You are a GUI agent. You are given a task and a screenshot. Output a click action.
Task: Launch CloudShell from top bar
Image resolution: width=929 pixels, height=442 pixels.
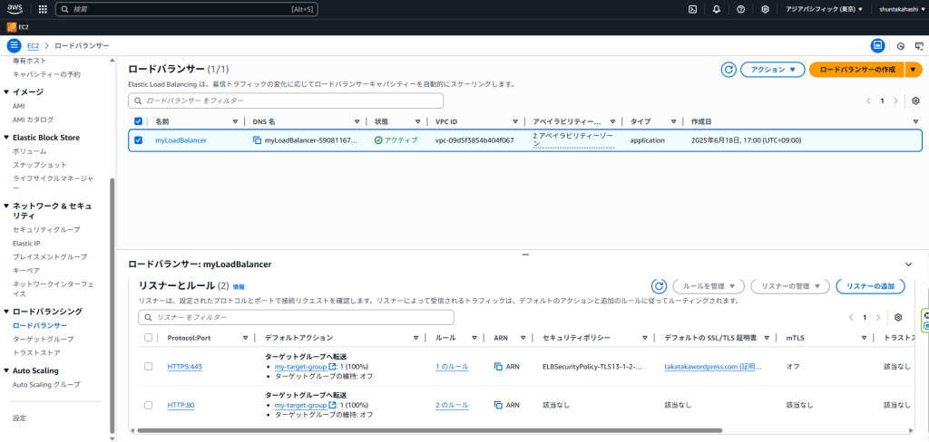[692, 9]
